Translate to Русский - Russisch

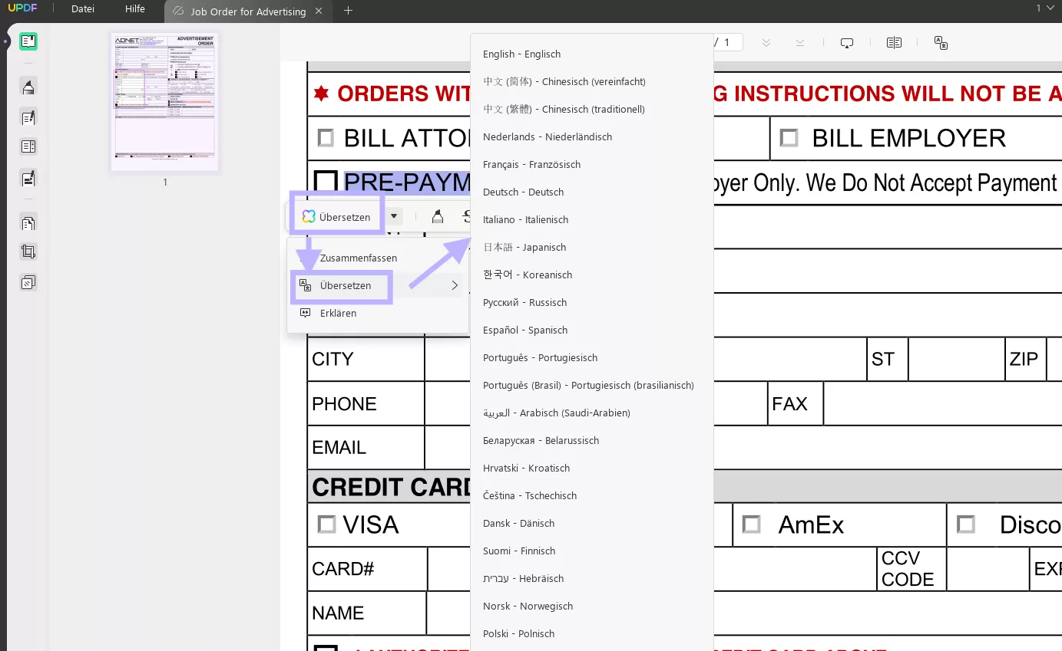pos(525,303)
